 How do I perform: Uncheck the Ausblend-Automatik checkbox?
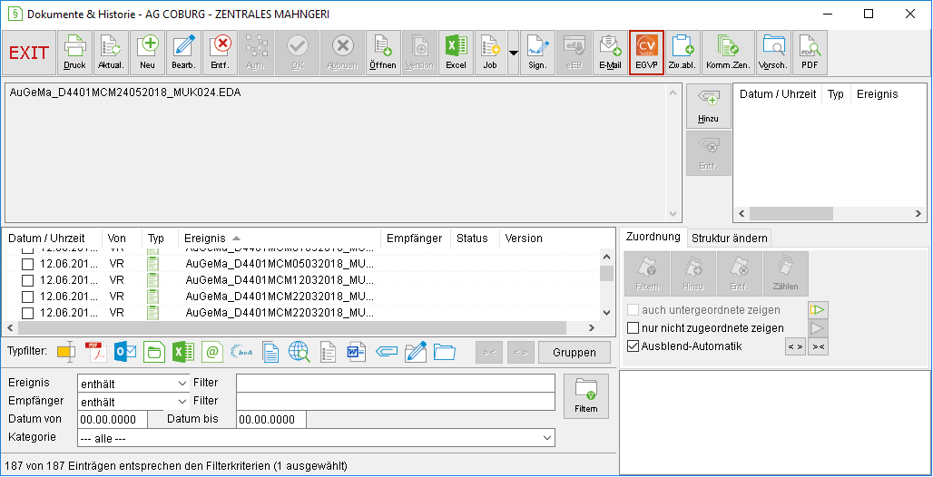tap(633, 346)
